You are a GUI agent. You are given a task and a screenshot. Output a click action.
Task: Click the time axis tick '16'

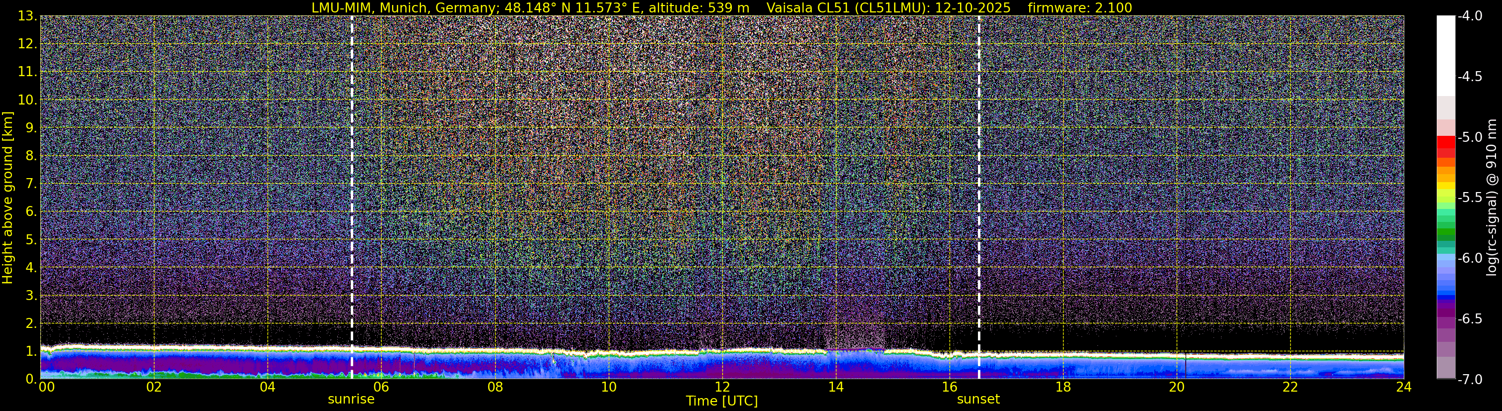[x=949, y=387]
